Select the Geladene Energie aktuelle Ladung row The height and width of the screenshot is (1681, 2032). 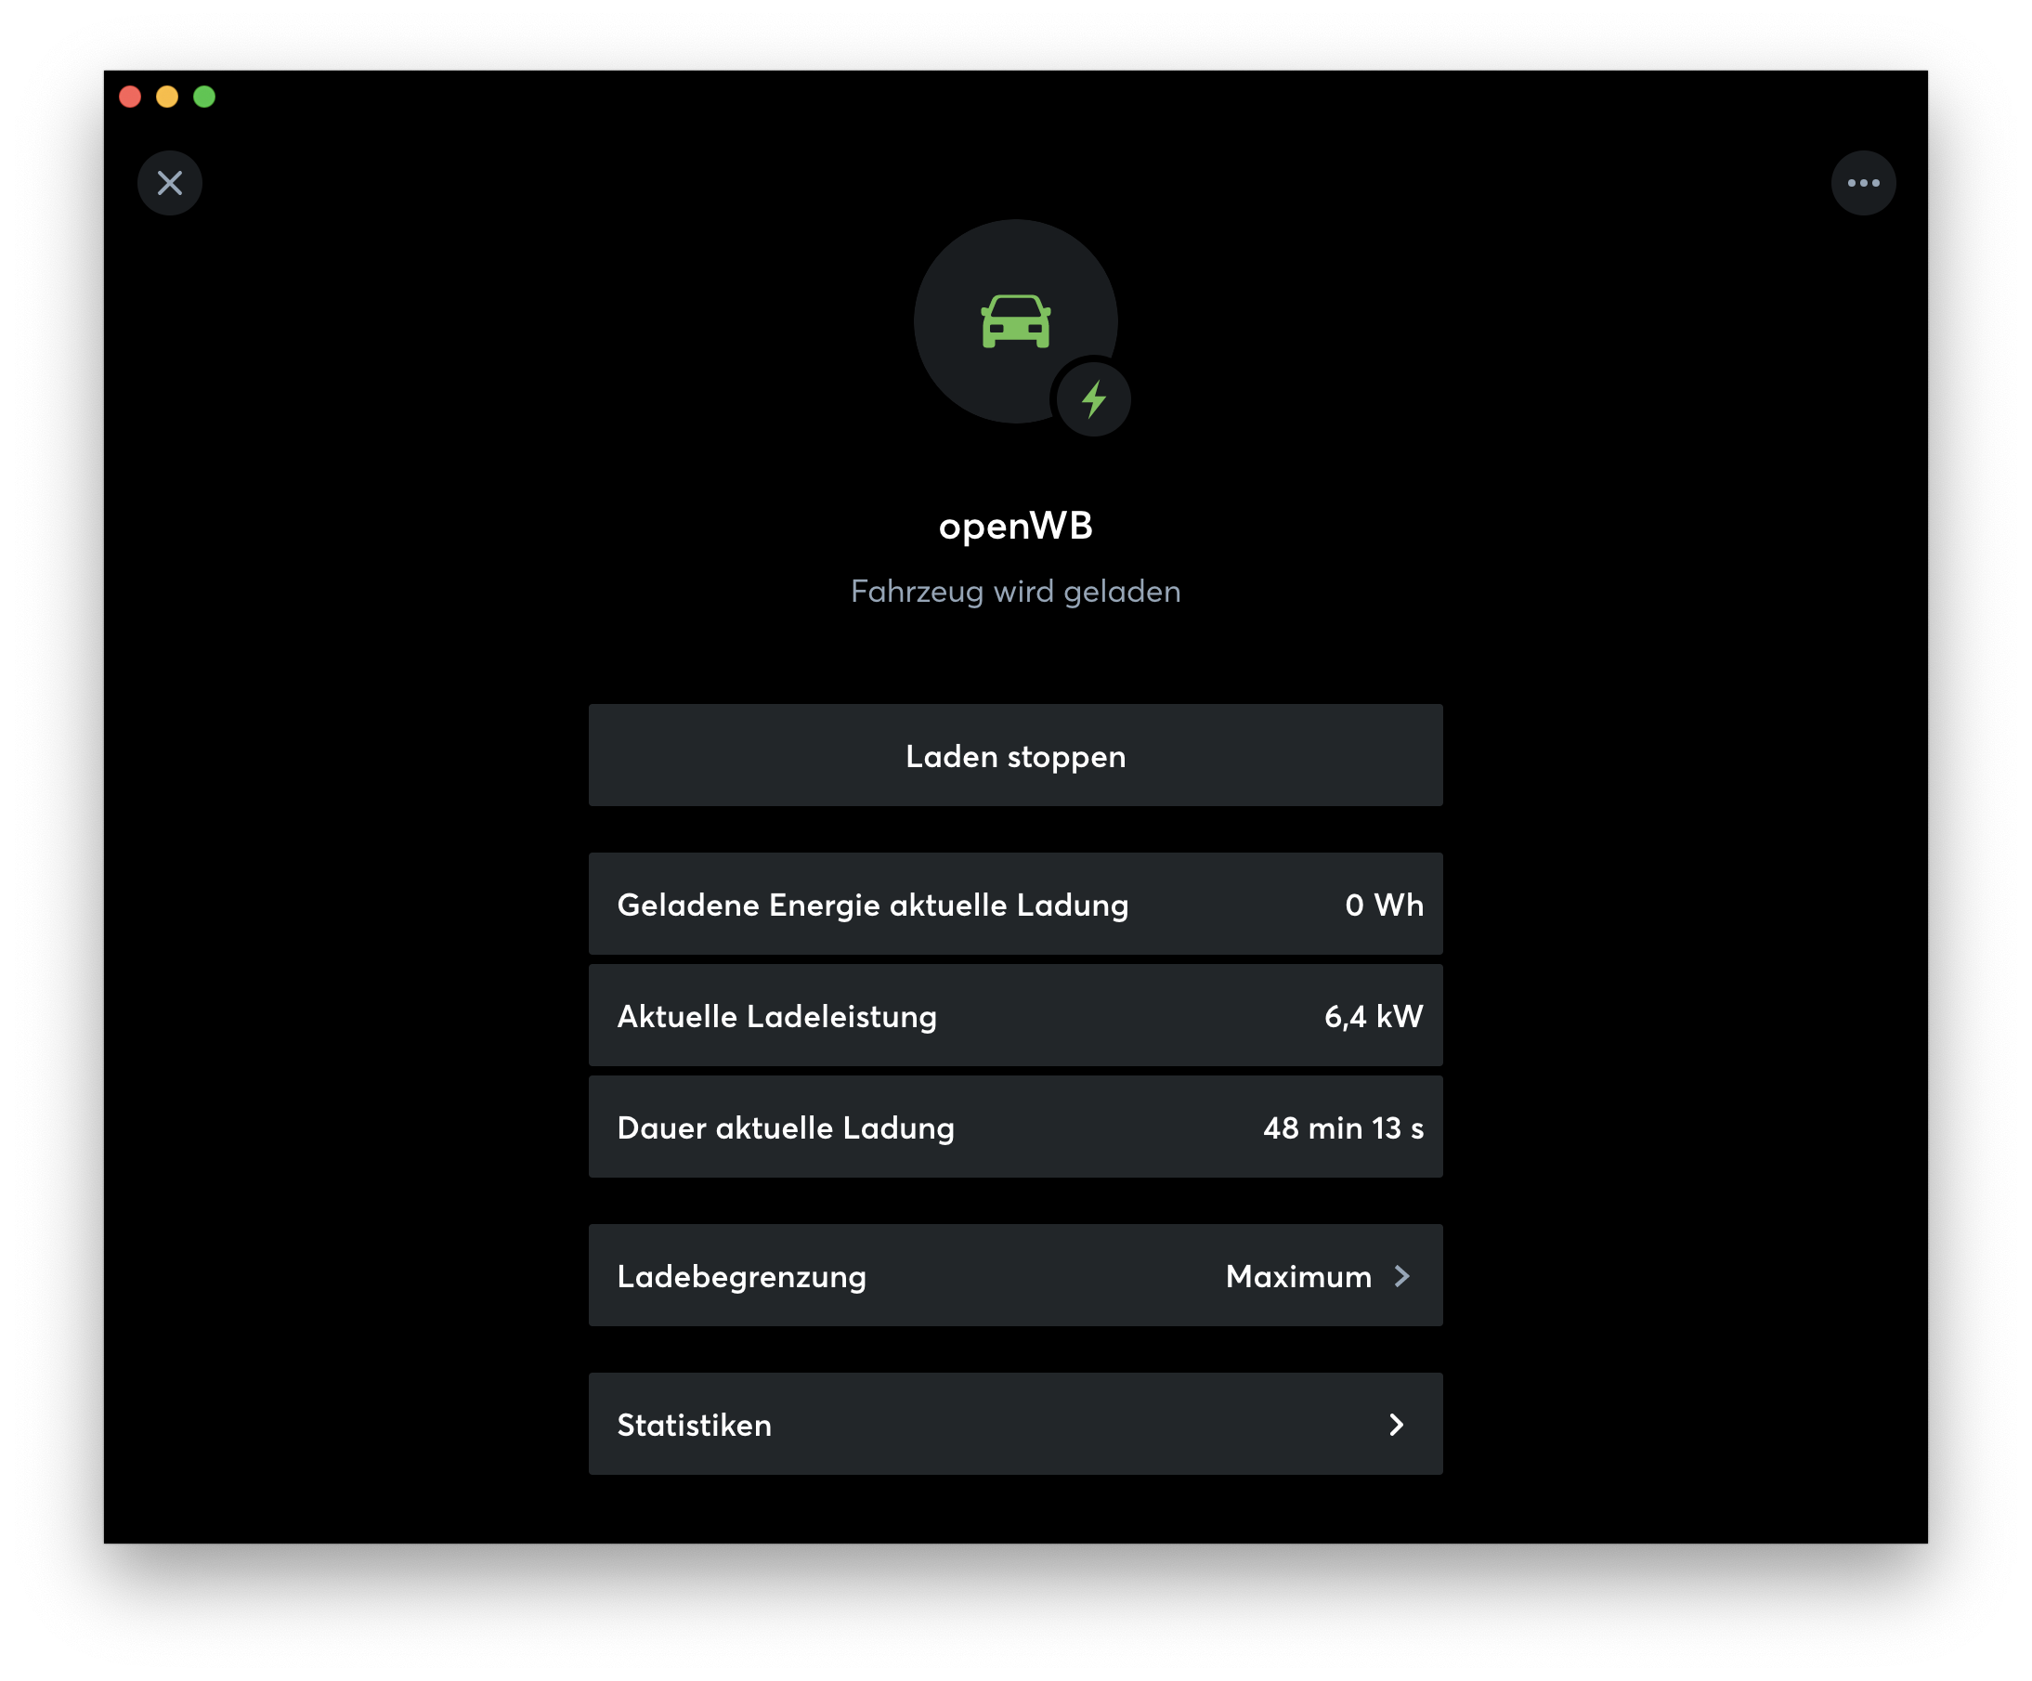click(1015, 905)
